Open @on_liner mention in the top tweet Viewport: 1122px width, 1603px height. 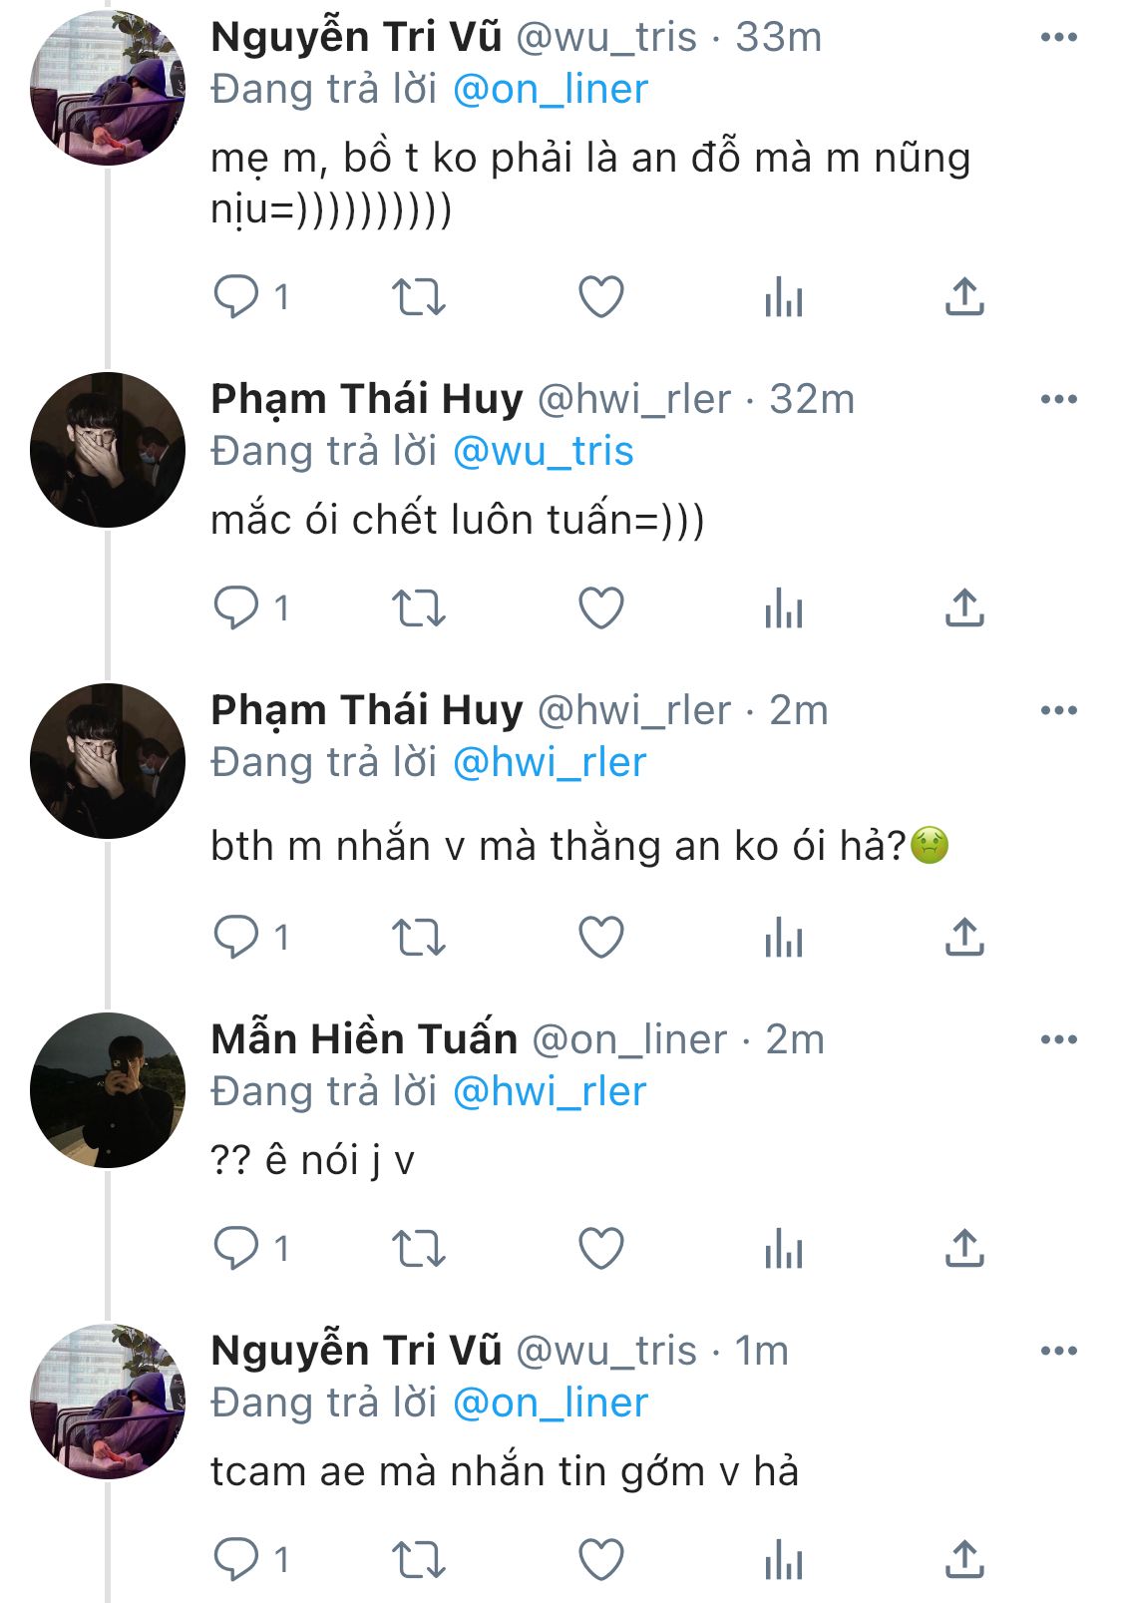point(550,90)
